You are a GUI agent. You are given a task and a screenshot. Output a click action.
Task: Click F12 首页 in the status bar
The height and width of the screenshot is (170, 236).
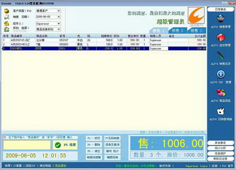coord(228,166)
